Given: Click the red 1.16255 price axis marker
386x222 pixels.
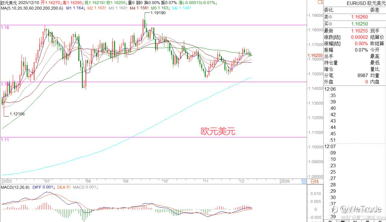Looking at the screenshot, I should (315, 56).
